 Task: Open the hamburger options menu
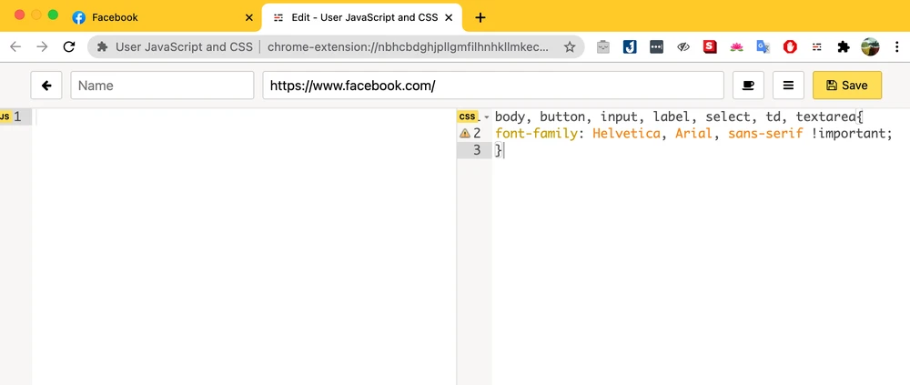point(788,86)
